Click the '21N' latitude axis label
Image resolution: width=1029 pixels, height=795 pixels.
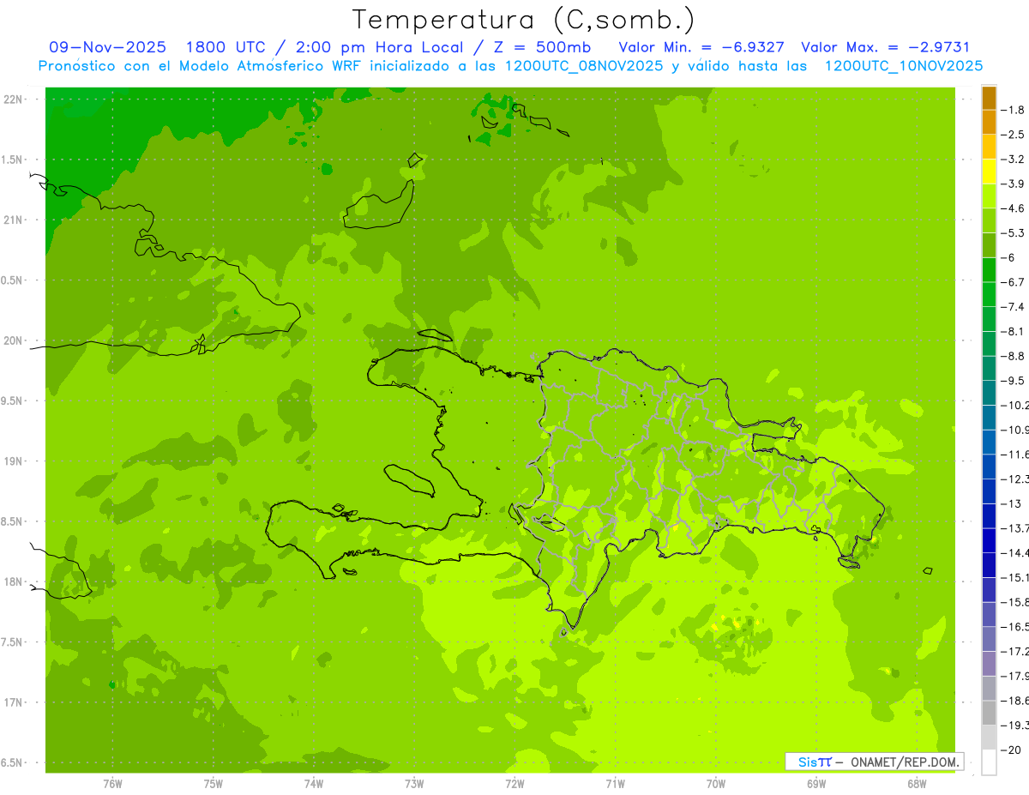point(14,220)
